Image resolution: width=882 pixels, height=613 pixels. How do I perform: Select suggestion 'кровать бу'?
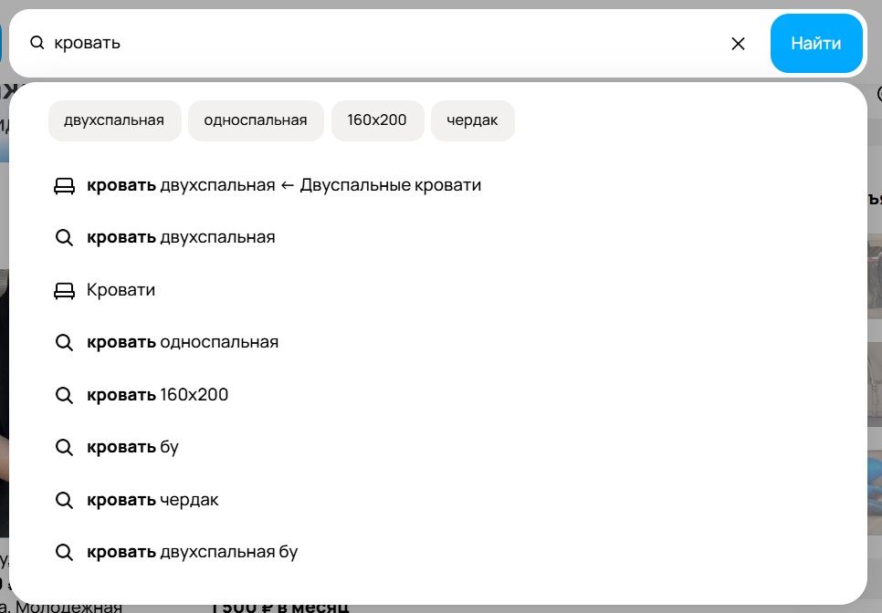point(132,448)
